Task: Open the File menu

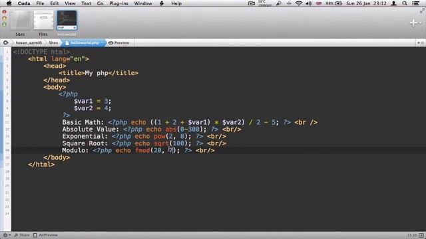Action: pos(40,3)
